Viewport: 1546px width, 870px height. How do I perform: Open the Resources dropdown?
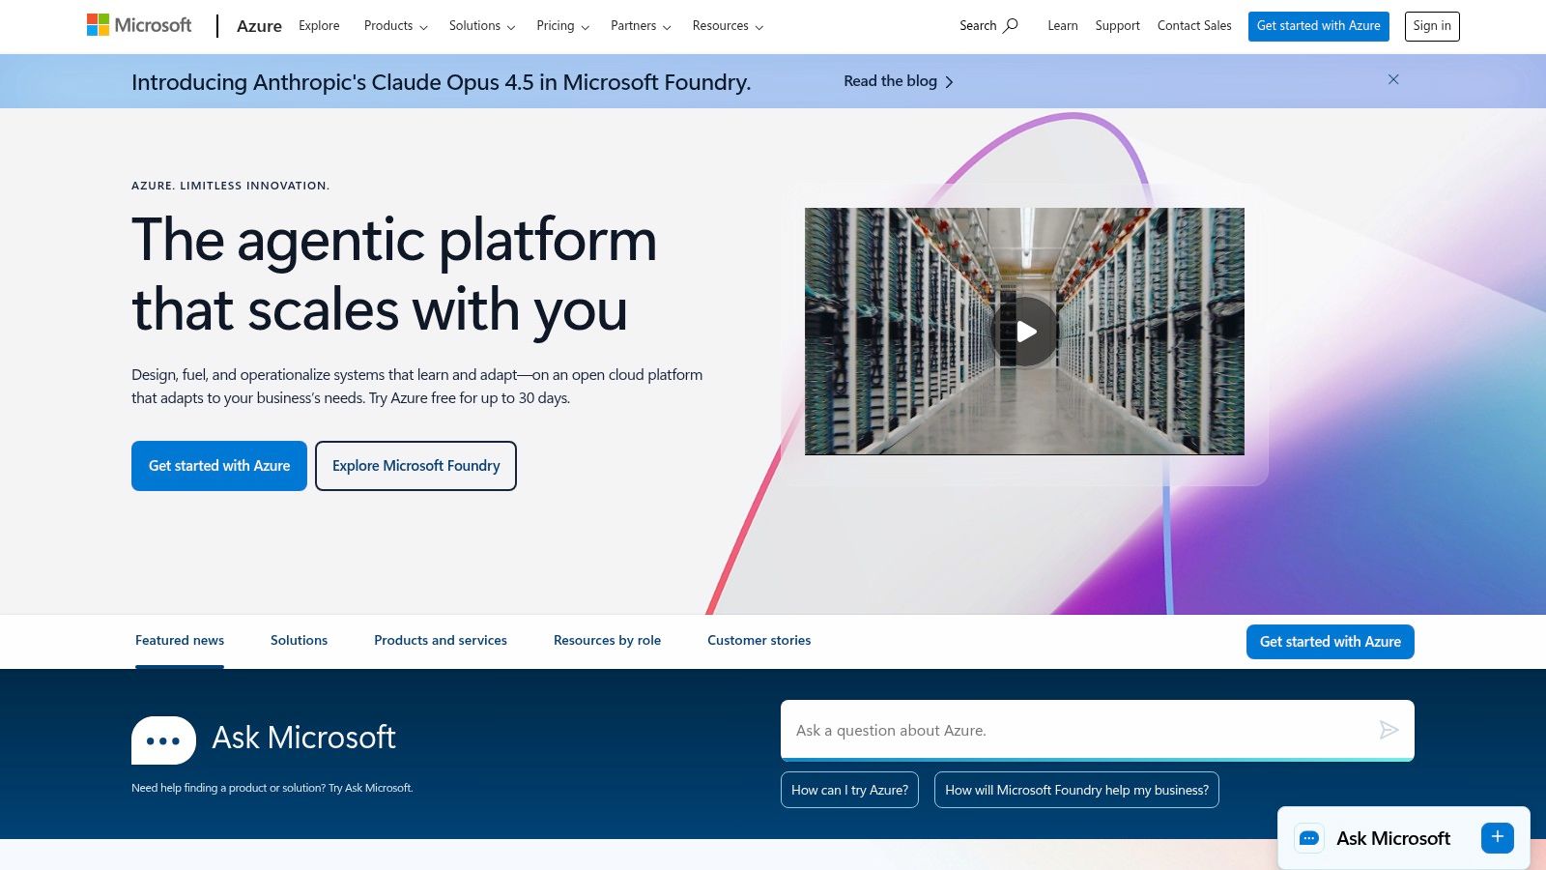tap(727, 26)
